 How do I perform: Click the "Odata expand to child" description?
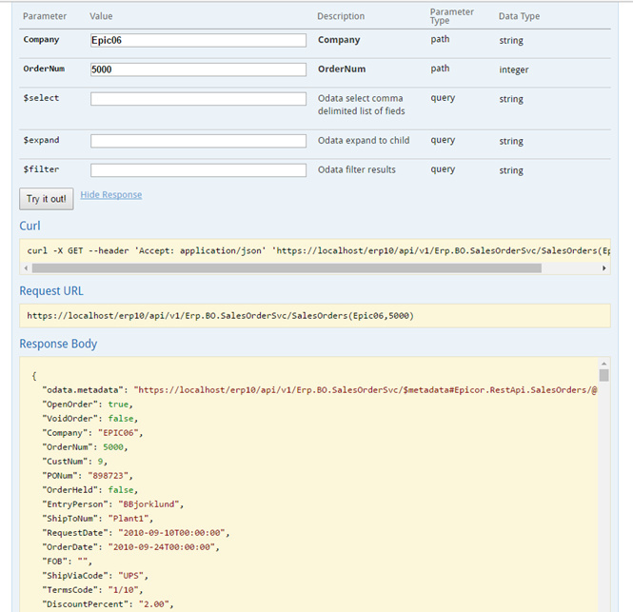[x=364, y=141]
